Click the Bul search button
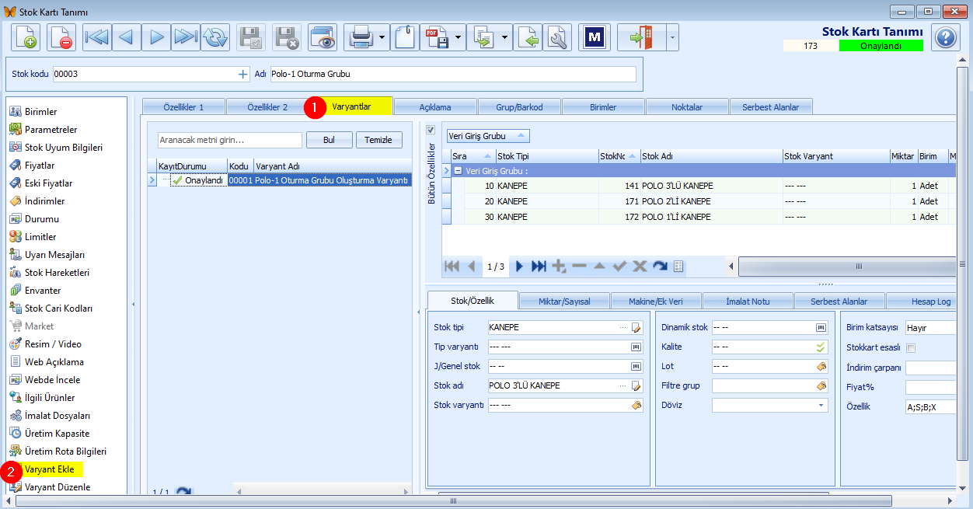 point(329,140)
